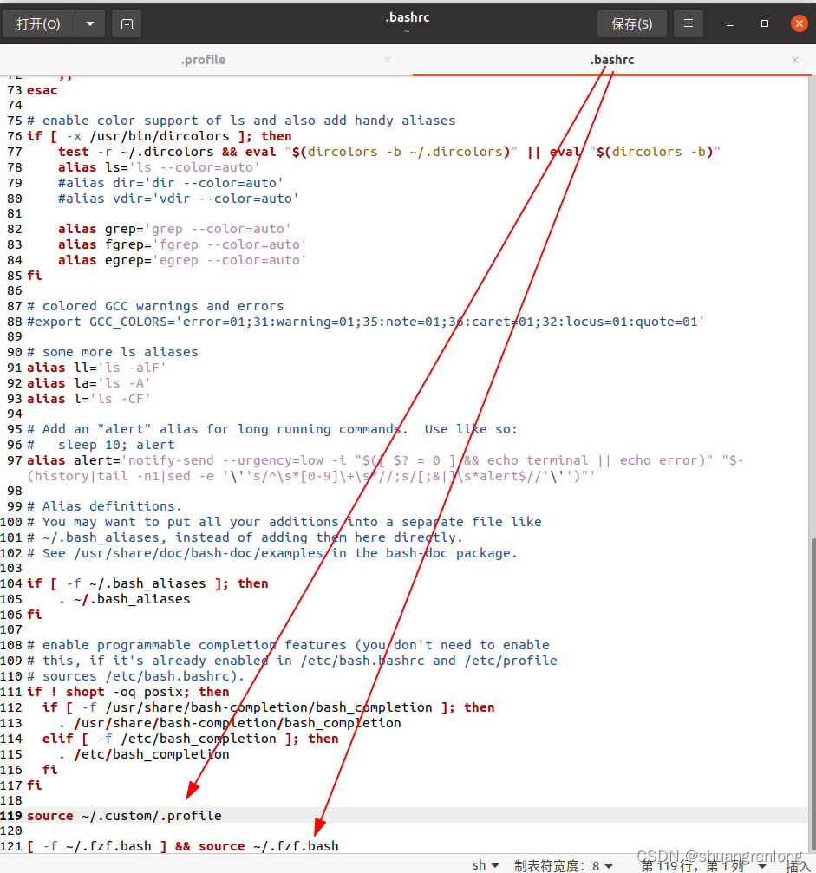Click the alias alert definition line
Viewport: 816px width, 873px height.
[104, 459]
